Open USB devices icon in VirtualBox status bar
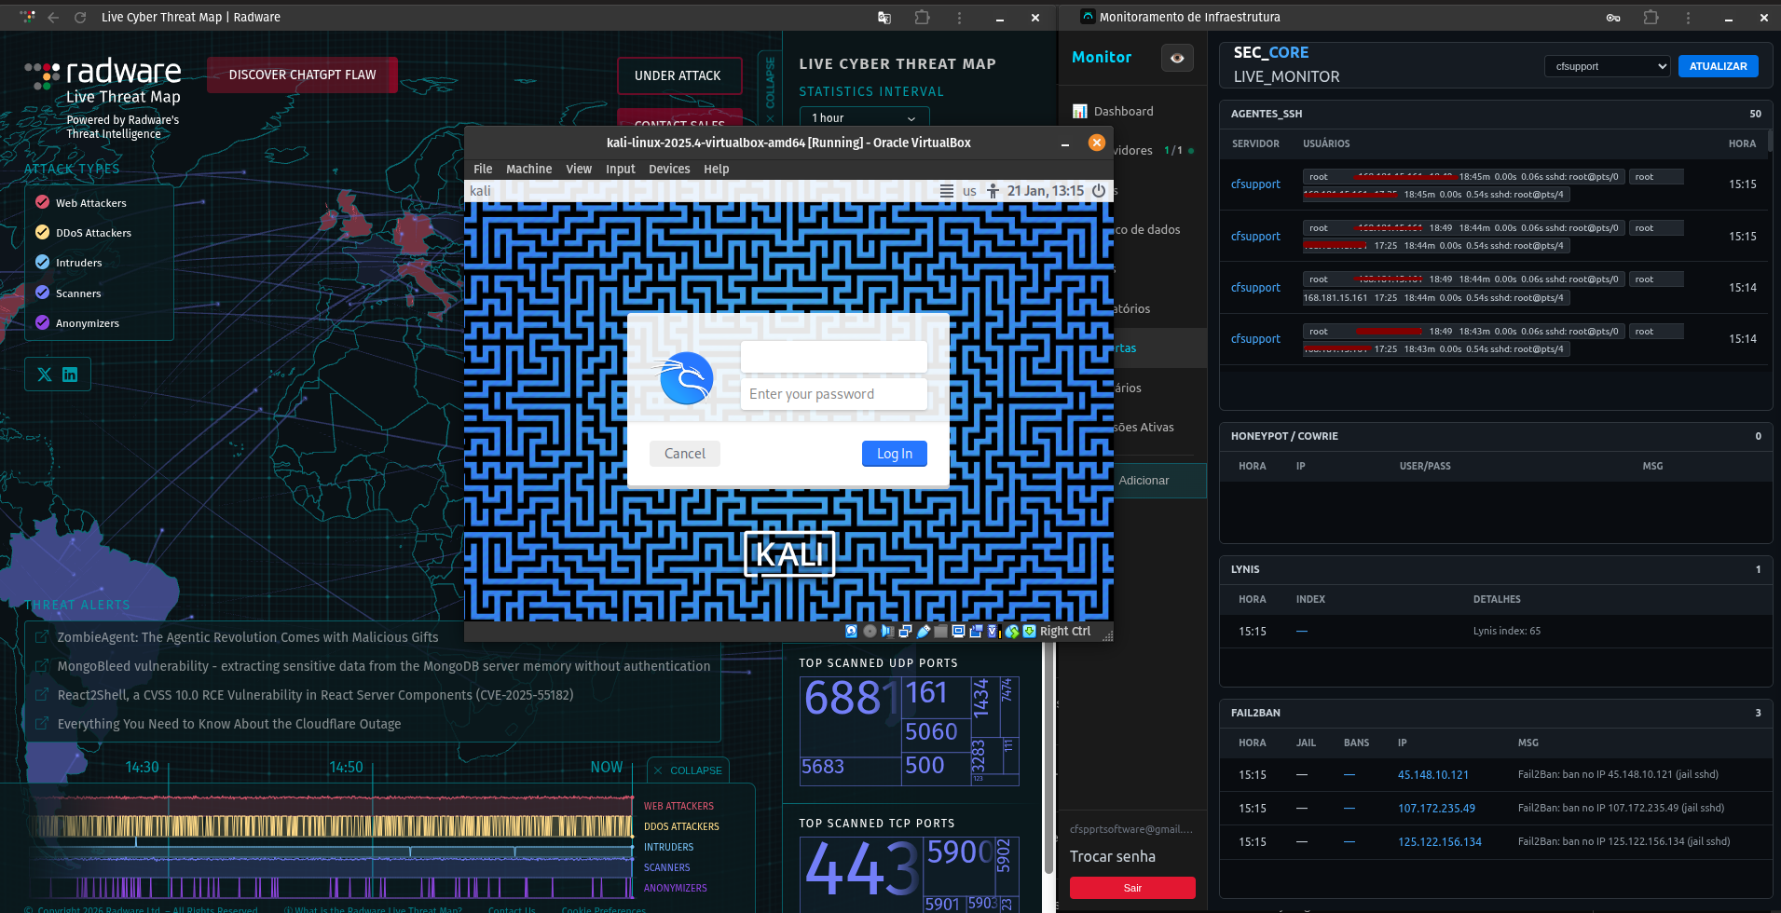This screenshot has width=1781, height=913. click(x=924, y=631)
